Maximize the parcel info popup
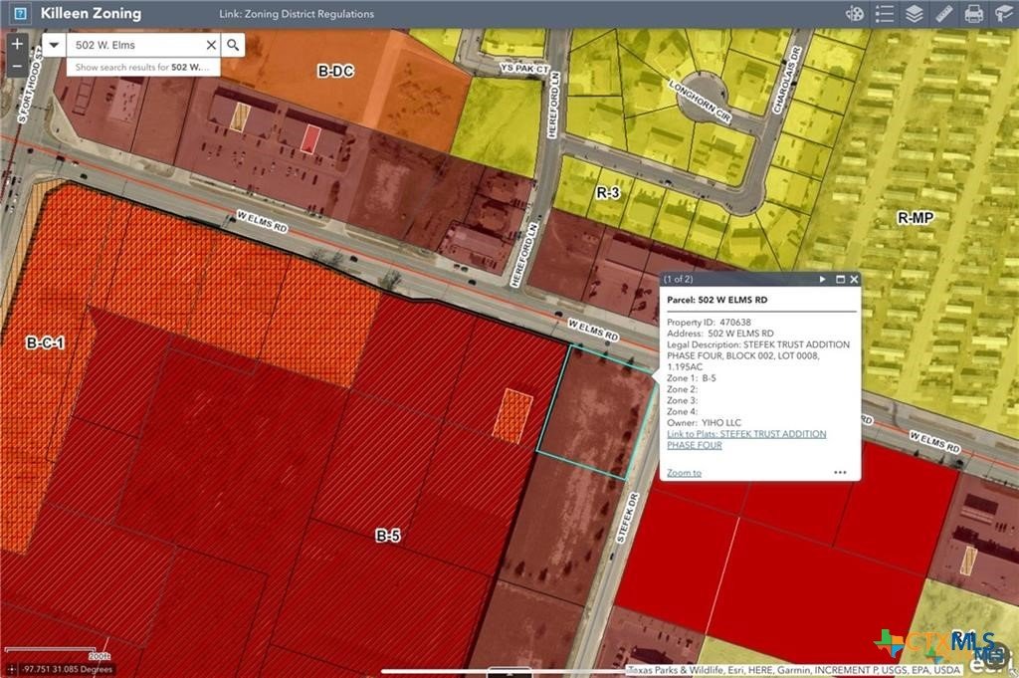Image resolution: width=1019 pixels, height=678 pixels. (x=840, y=280)
